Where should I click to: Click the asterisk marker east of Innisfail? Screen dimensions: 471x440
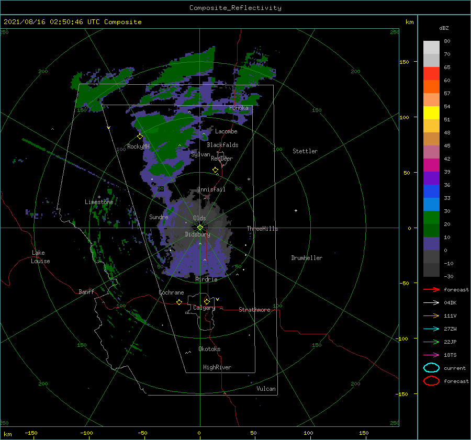249,179
